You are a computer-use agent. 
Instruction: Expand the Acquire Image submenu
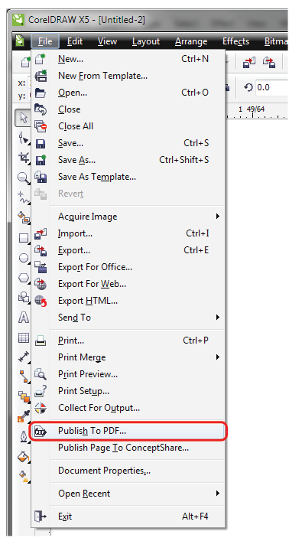point(138,217)
